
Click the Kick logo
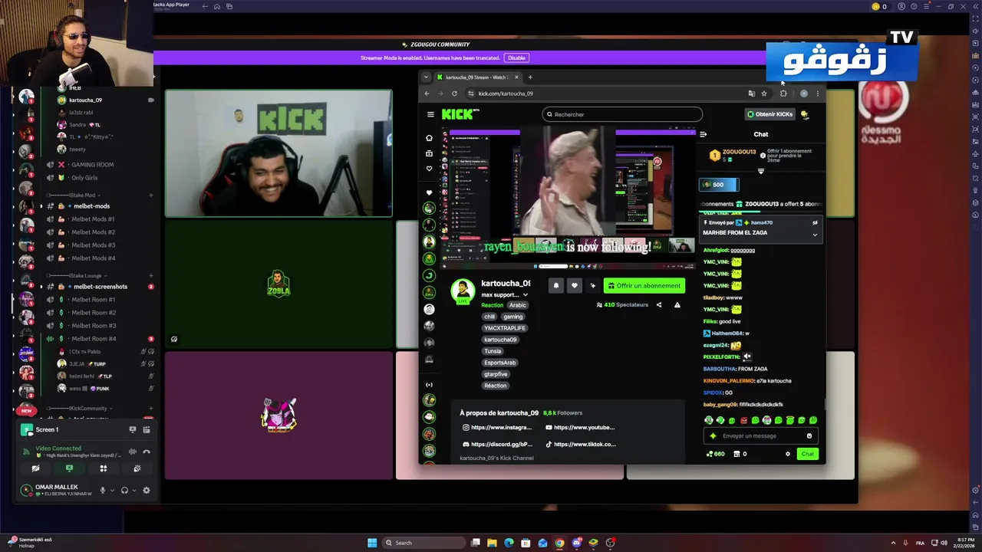457,114
